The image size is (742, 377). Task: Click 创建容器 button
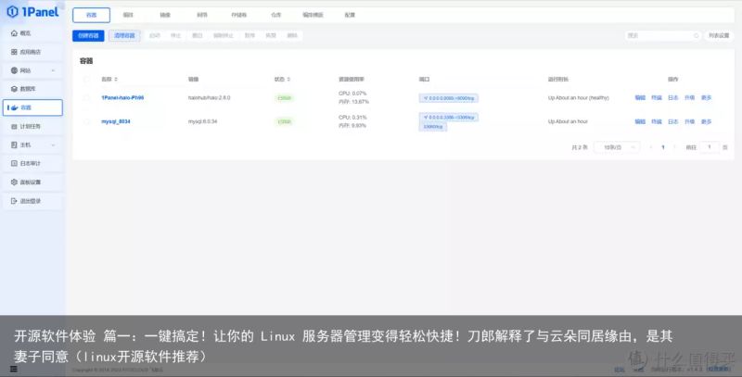[88, 35]
